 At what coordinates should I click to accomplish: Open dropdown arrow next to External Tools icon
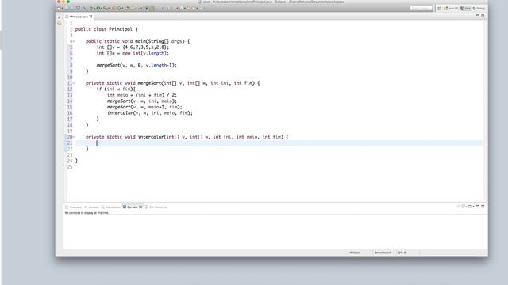[x=109, y=9]
